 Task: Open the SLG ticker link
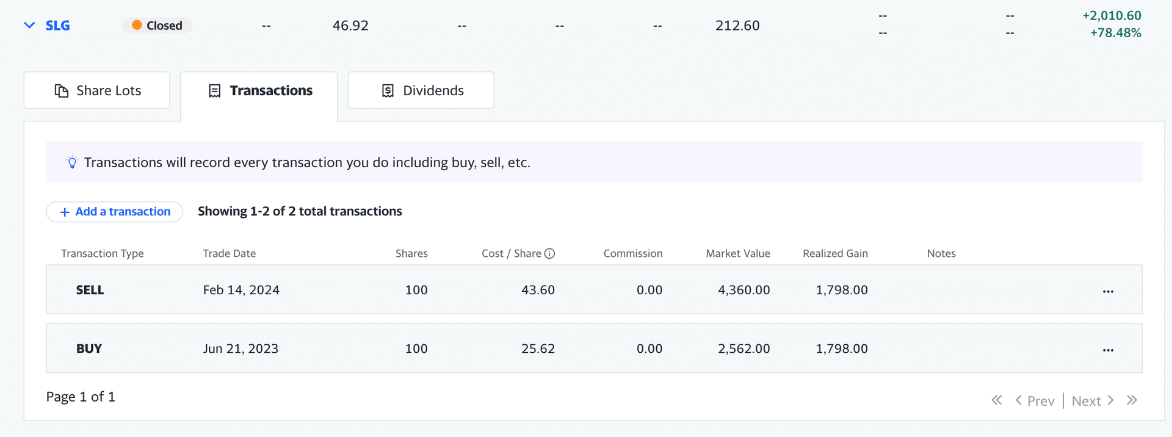(x=58, y=26)
